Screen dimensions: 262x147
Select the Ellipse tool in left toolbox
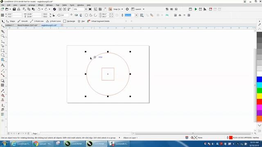point(2,55)
